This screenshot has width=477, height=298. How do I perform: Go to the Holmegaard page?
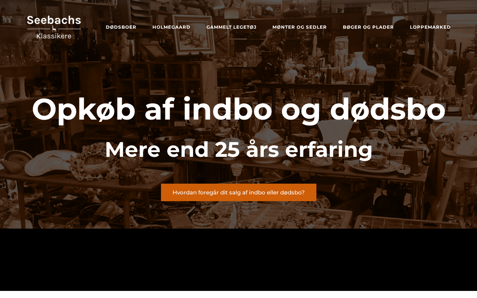click(171, 27)
